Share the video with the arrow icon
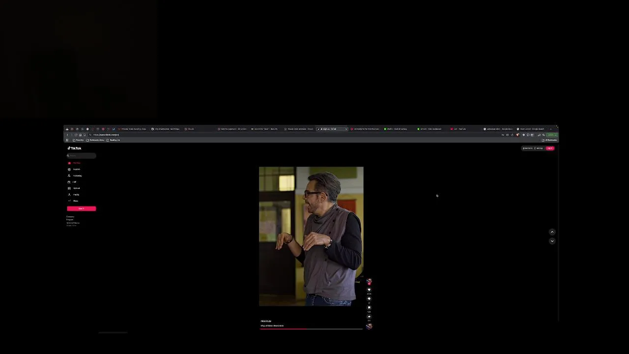 [369, 317]
